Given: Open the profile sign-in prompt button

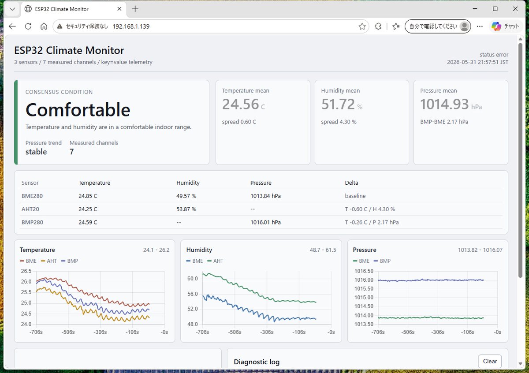Looking at the screenshot, I should click(438, 26).
